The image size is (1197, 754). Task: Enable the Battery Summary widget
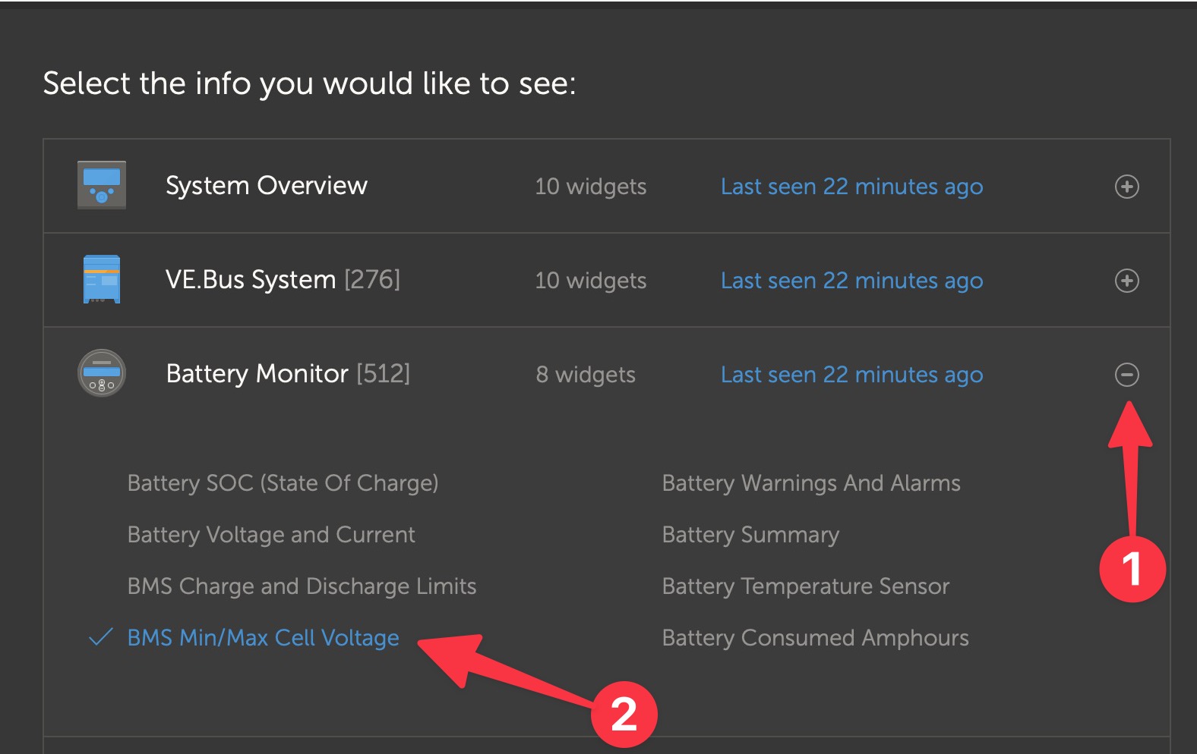[x=750, y=535]
